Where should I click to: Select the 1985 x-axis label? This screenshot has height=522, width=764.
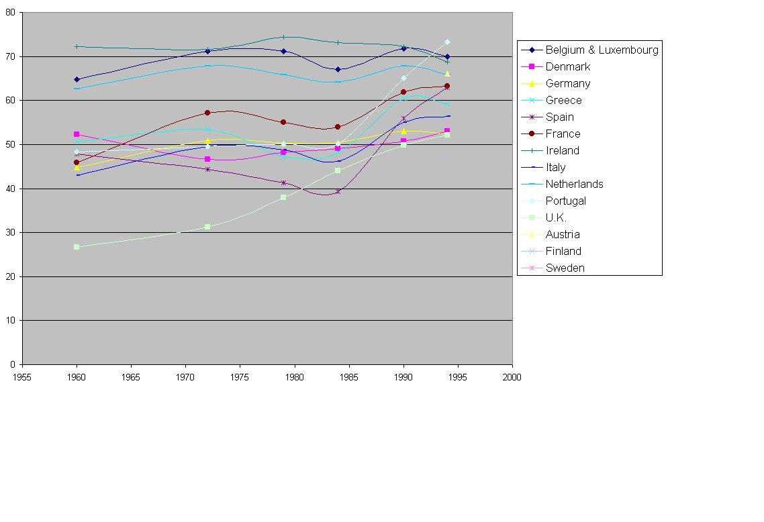(x=349, y=377)
